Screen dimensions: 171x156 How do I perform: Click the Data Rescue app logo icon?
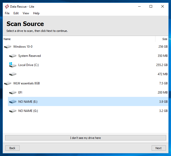pyautogui.click(x=7, y=7)
